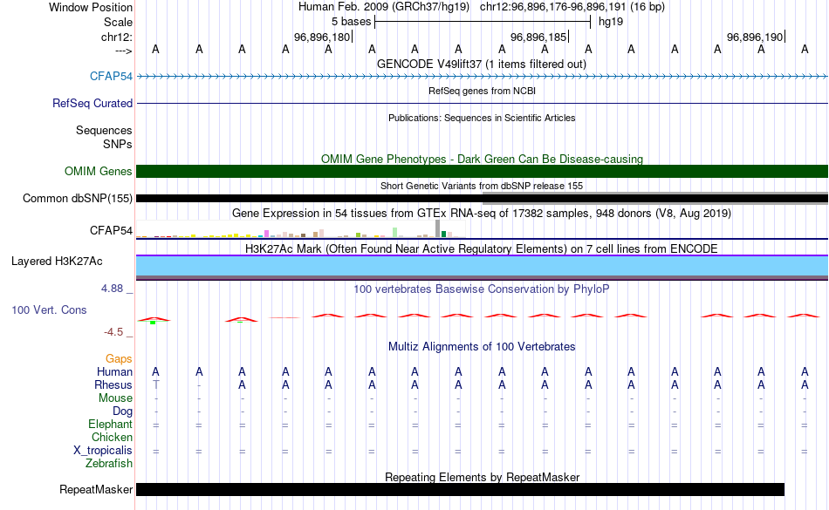Click the Human Feb. 2009 (GRCh37/hg19) text
The image size is (829, 510).
384,7
